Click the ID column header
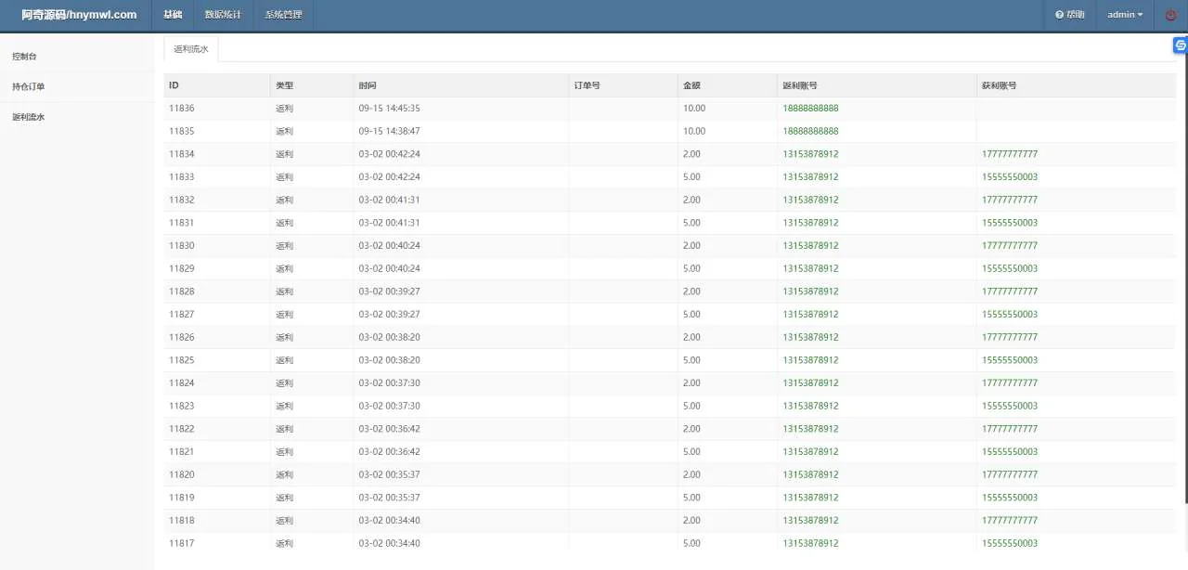Screen dimensions: 1188x570 point(174,85)
